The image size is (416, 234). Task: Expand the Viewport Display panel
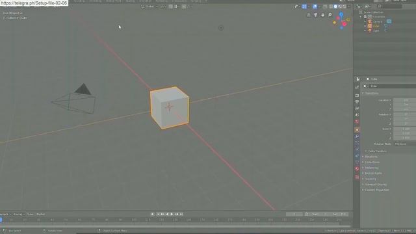[x=376, y=185]
